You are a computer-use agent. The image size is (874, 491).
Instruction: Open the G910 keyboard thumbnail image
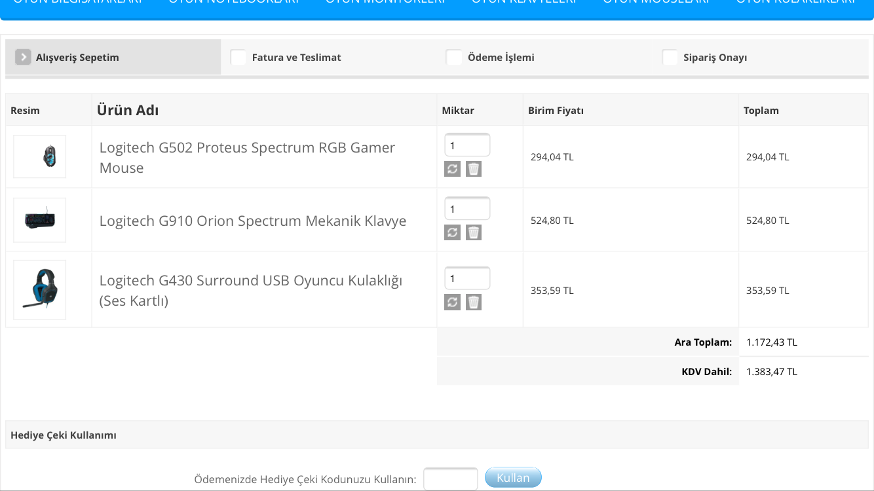[x=40, y=220]
